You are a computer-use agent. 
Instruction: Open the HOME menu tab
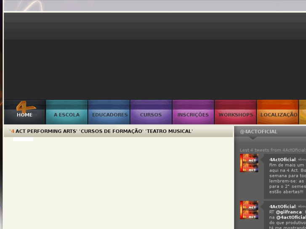click(x=24, y=112)
